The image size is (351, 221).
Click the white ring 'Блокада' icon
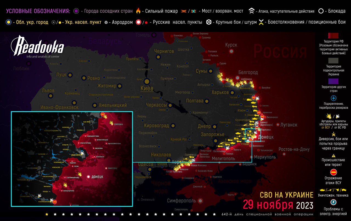pyautogui.click(x=321, y=11)
